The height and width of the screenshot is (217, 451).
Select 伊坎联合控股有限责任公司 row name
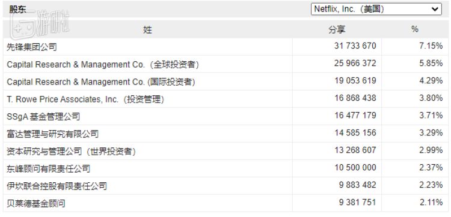pos(57,186)
